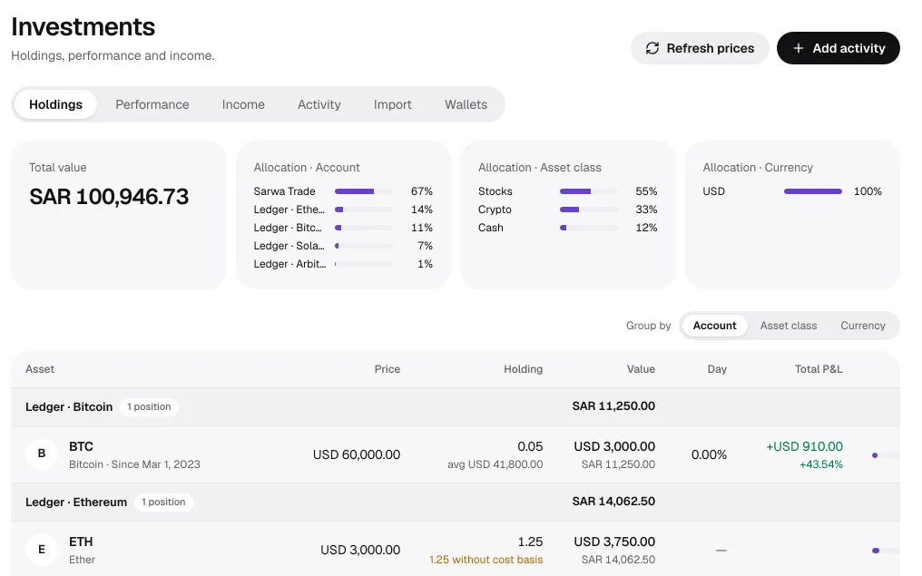The height and width of the screenshot is (576, 922).
Task: Group holdings by Currency
Action: tap(863, 326)
